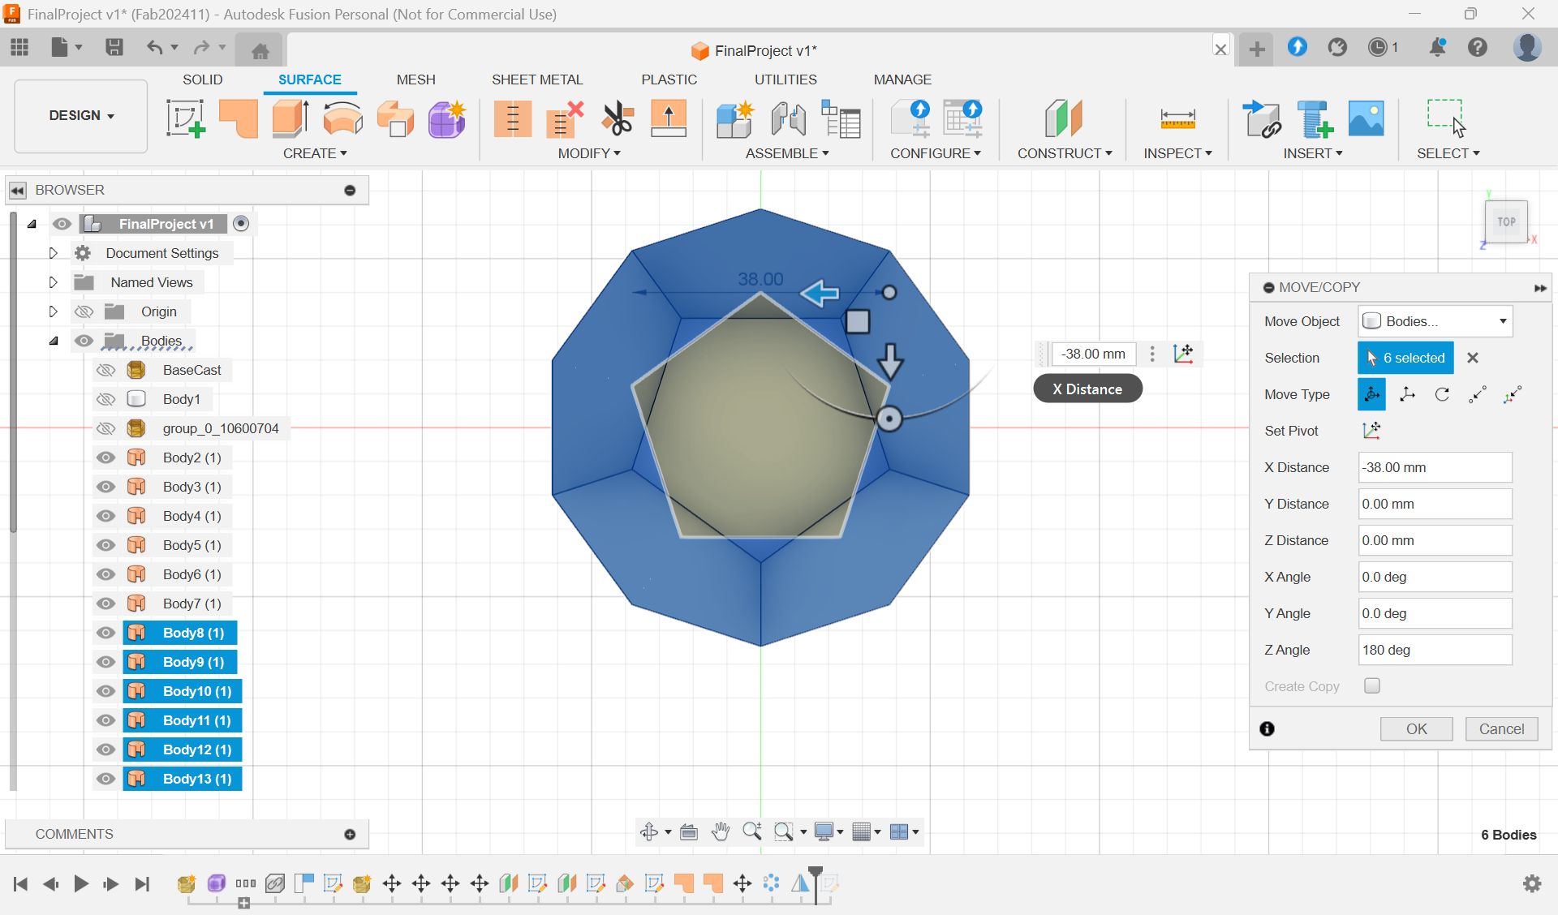Click the Set Pivot icon
The image size is (1558, 915).
point(1371,431)
